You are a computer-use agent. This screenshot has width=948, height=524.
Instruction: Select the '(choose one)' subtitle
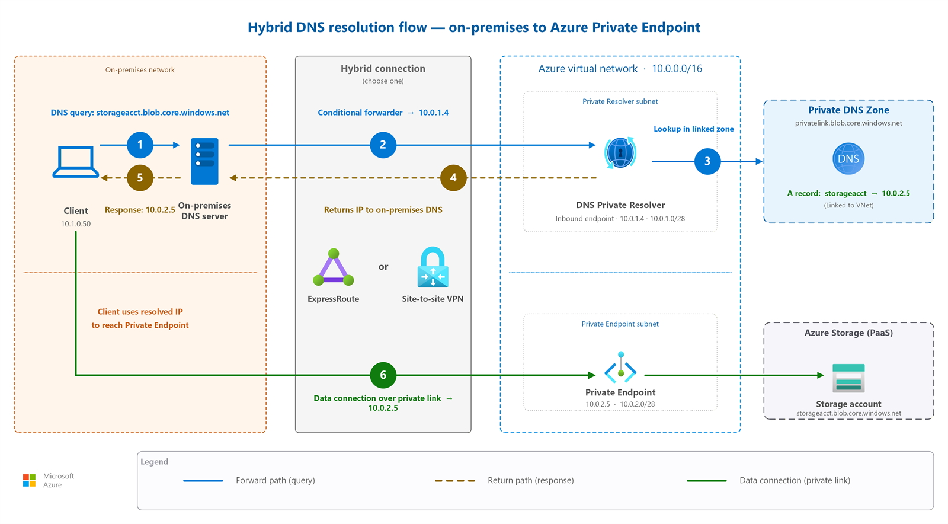(383, 81)
